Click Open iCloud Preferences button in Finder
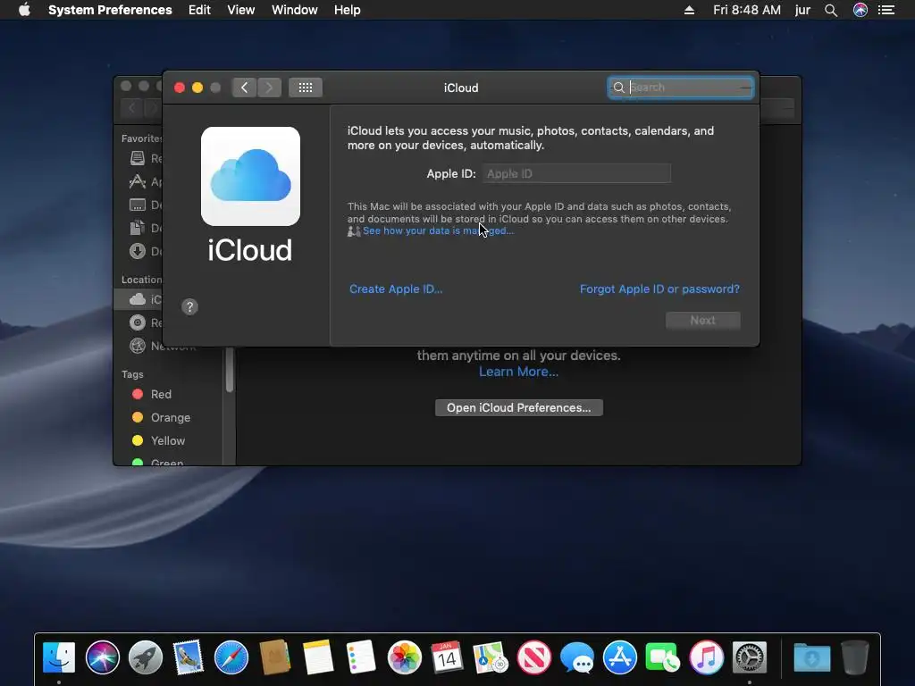915x686 pixels. tap(519, 407)
